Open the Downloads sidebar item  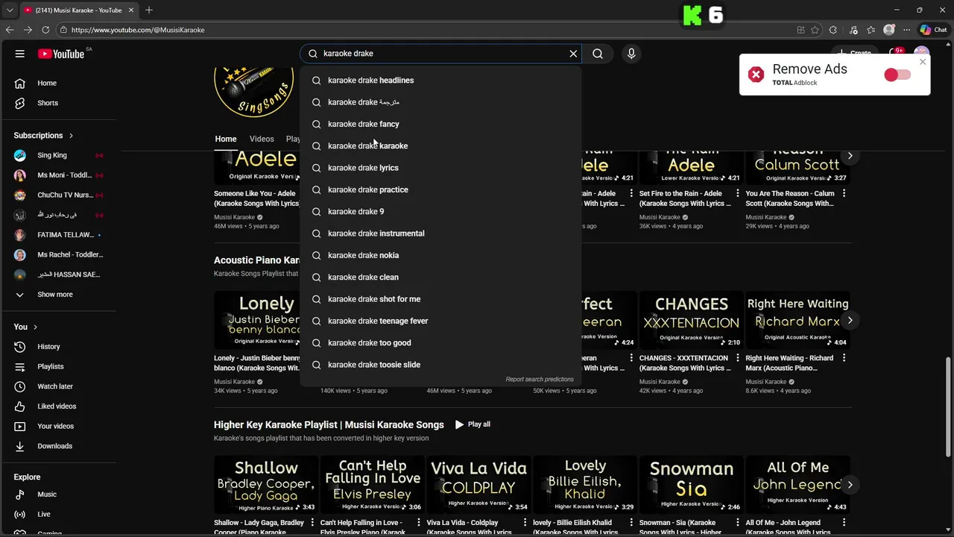click(58, 446)
